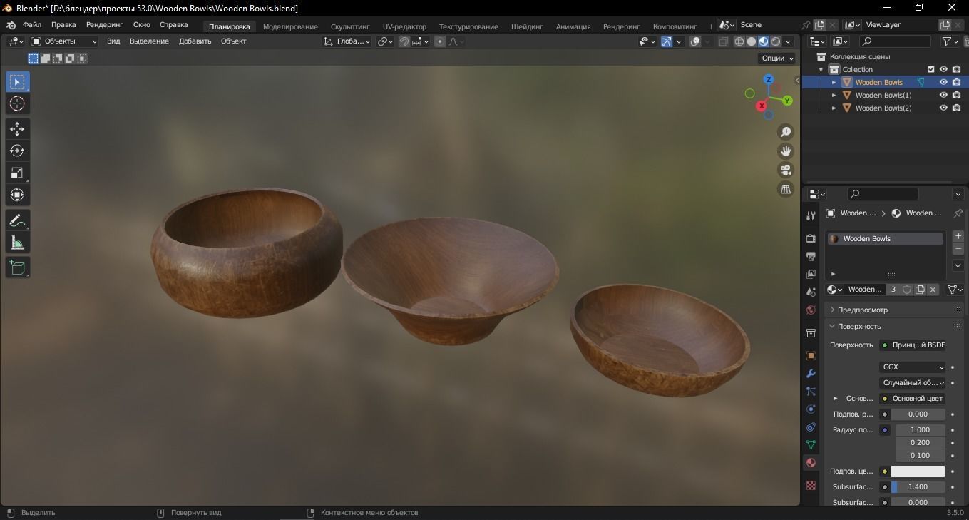Click 'Основной цвет' base color button
Image resolution: width=969 pixels, height=520 pixels.
(x=913, y=399)
